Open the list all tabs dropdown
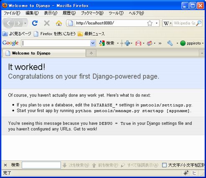The height and width of the screenshot is (178, 206). 202,53
